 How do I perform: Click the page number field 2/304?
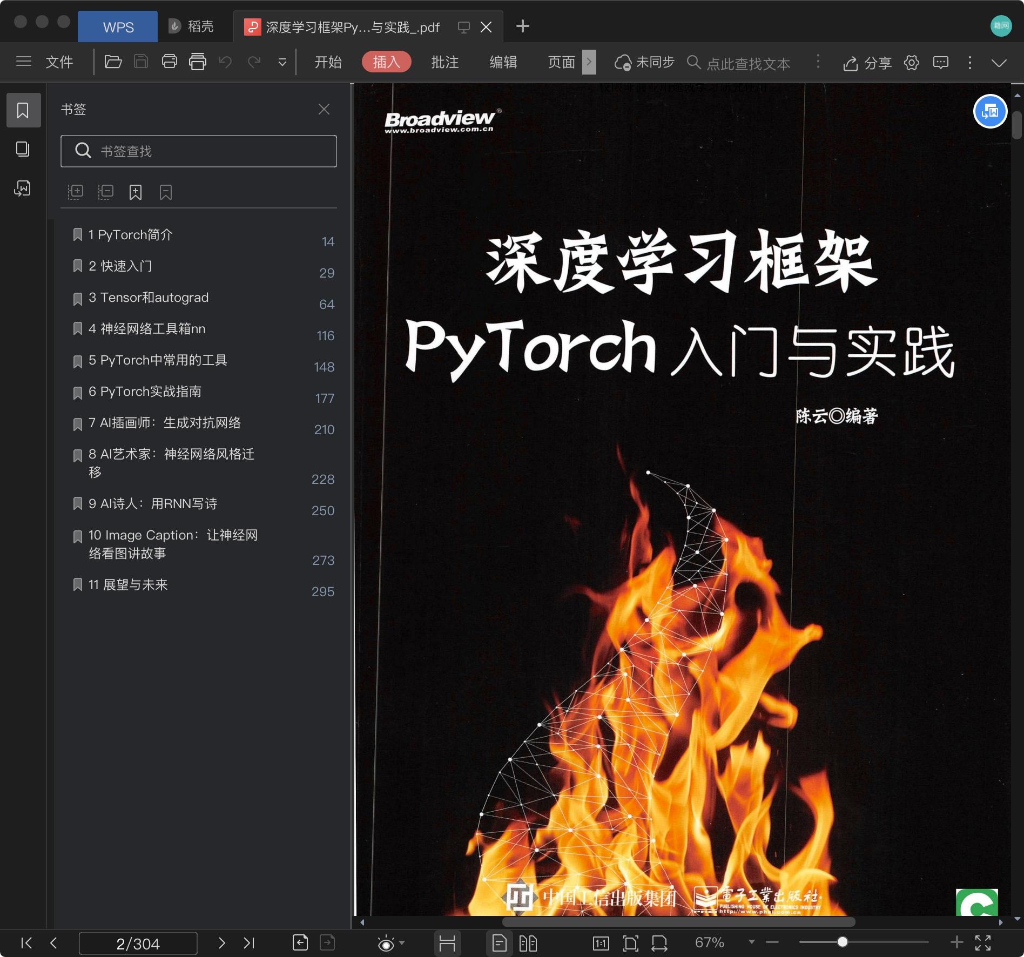[x=138, y=943]
